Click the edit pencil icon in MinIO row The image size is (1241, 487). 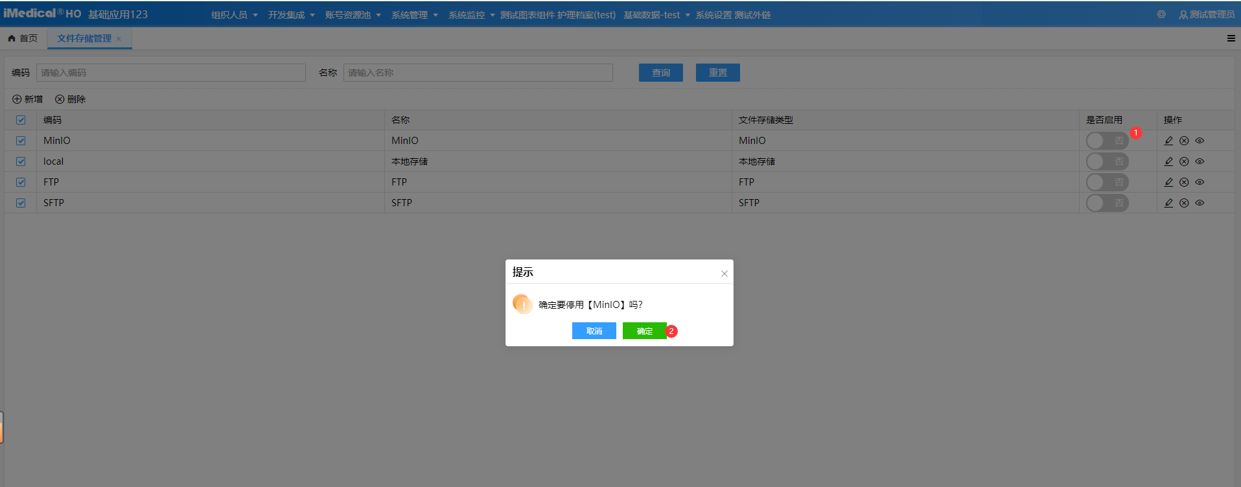point(1168,141)
